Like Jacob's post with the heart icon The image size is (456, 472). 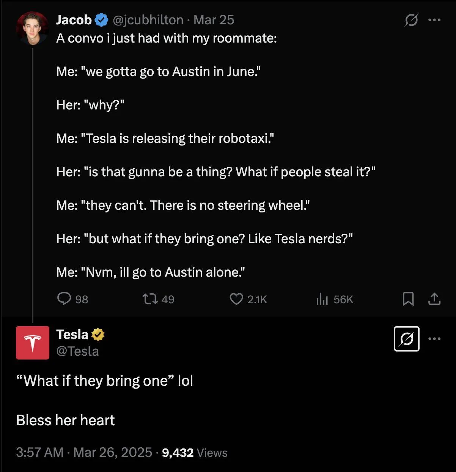pos(236,299)
